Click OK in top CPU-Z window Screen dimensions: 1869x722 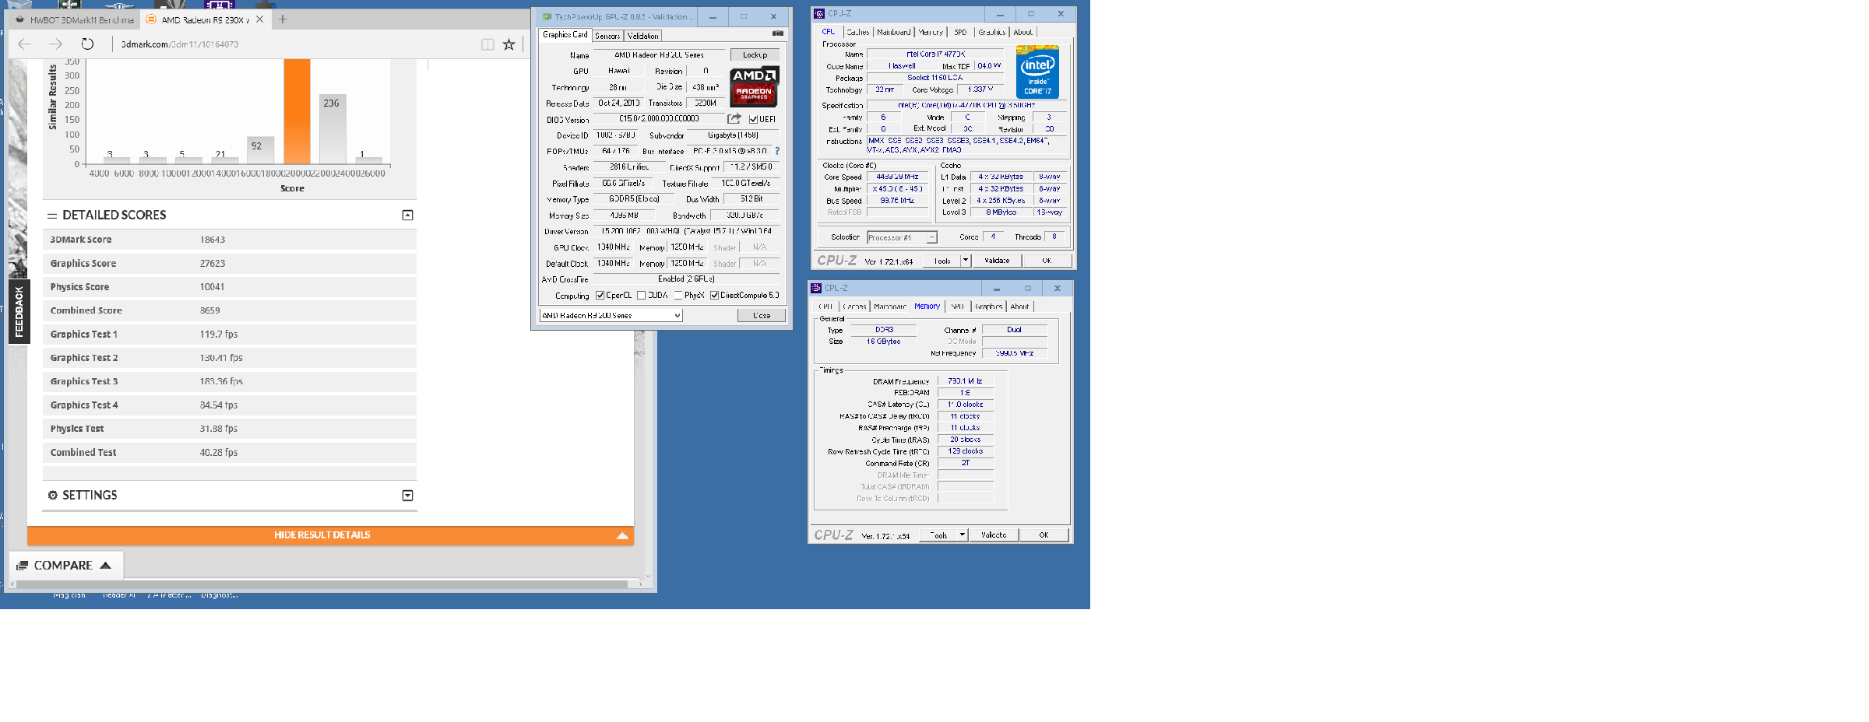tap(1047, 261)
